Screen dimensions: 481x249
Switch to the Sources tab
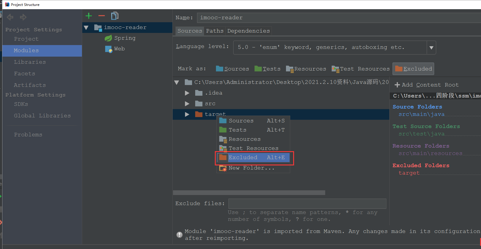point(190,31)
